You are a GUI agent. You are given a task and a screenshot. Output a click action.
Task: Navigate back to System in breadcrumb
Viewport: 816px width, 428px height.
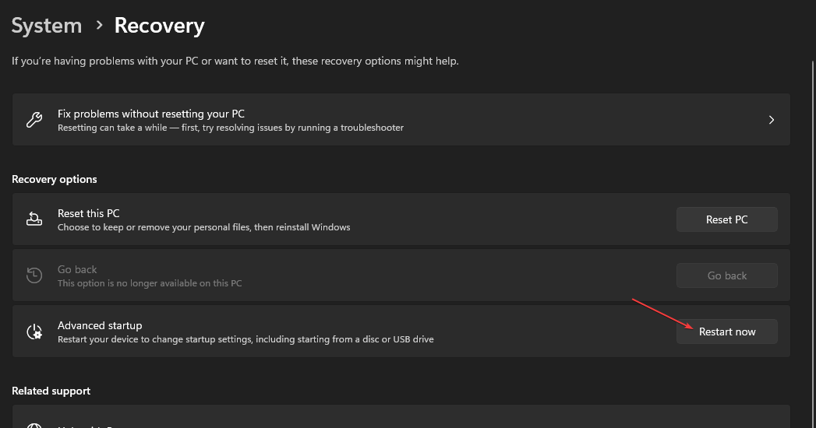[47, 26]
